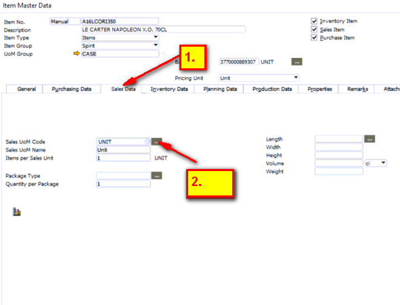
Task: Expand the Item Group Spirit dropdown
Action: (x=156, y=45)
